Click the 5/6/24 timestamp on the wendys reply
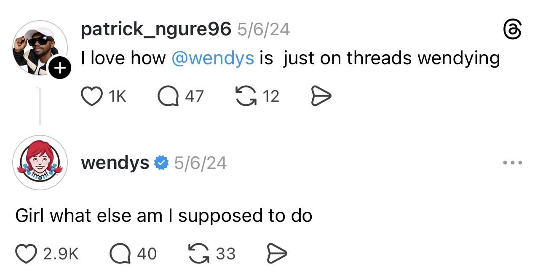Image resolution: width=543 pixels, height=279 pixels. (200, 163)
